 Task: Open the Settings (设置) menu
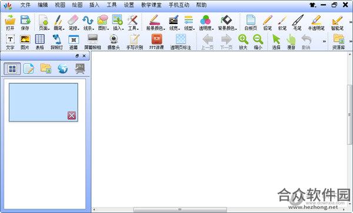click(x=129, y=5)
